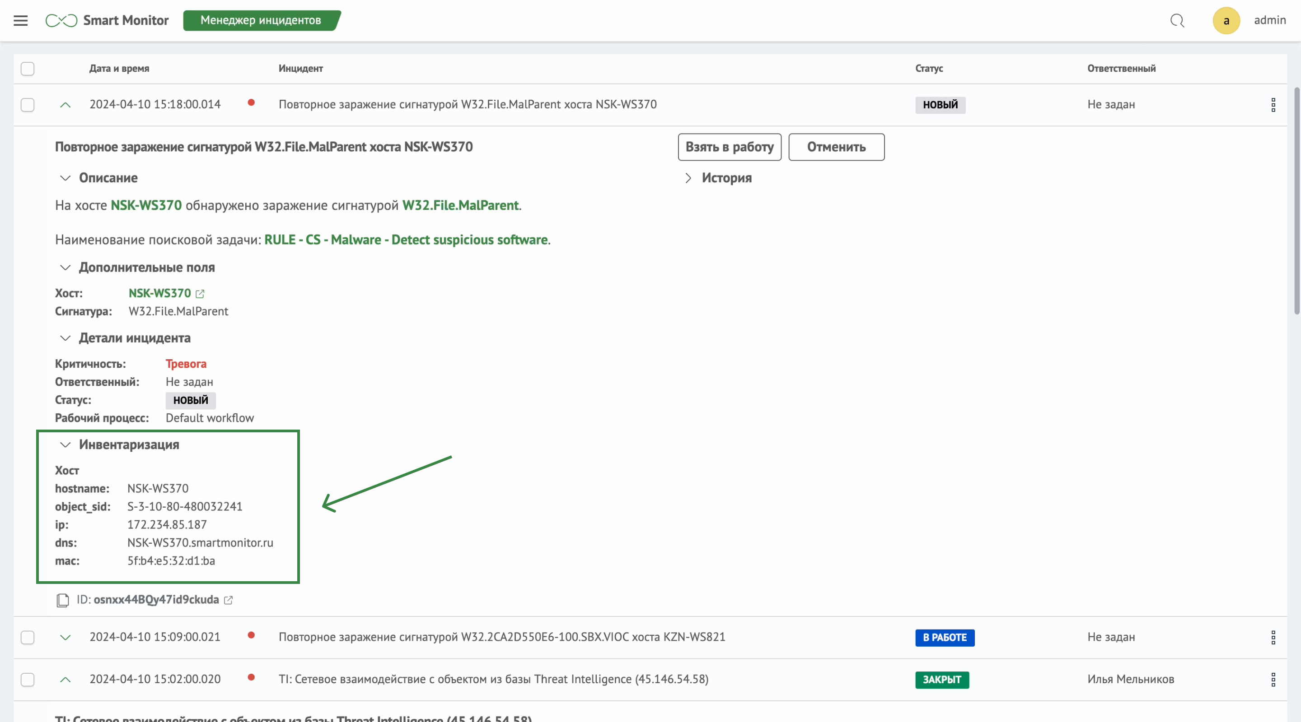This screenshot has height=722, width=1301.
Task: Open the incident in a new tab via the ID link icon
Action: pyautogui.click(x=228, y=600)
